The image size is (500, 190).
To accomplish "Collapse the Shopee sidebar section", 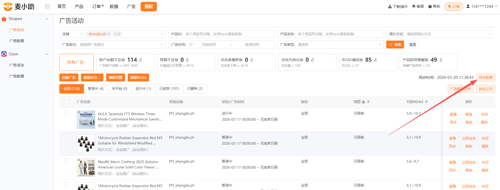I will click(47, 19).
